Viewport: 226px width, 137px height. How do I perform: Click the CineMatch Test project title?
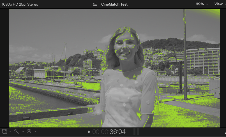(114, 4)
